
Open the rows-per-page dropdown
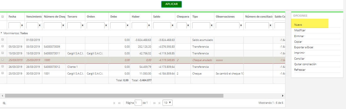tap(168, 103)
